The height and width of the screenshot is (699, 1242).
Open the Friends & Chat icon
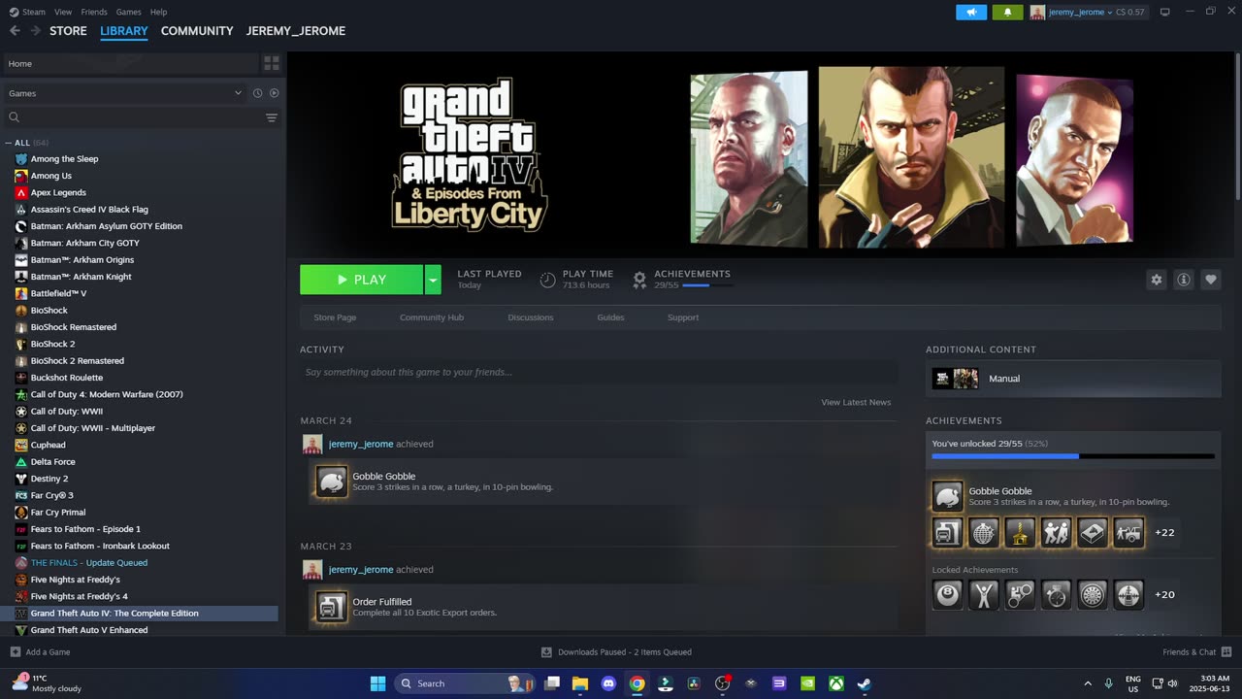[1226, 651]
